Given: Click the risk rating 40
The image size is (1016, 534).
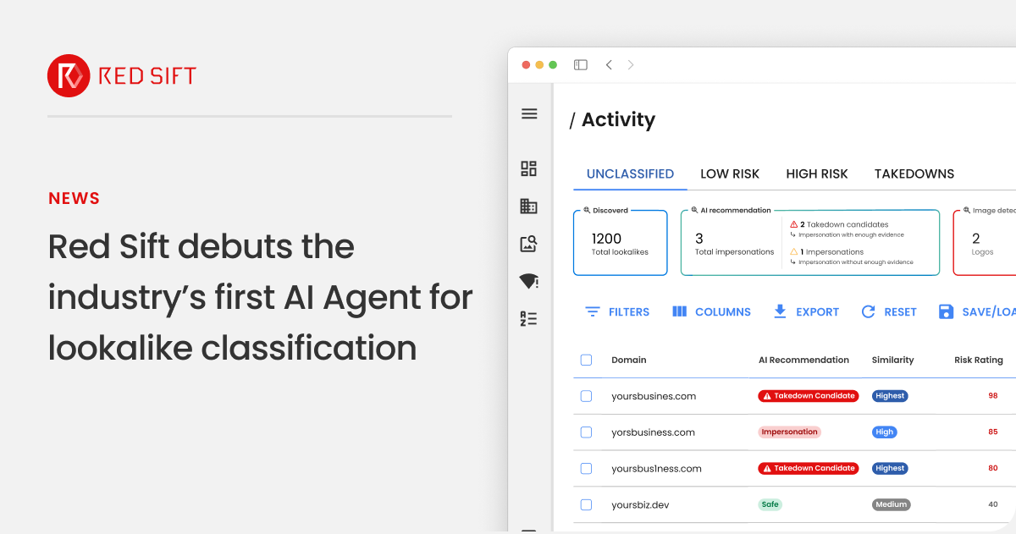Looking at the screenshot, I should [993, 504].
